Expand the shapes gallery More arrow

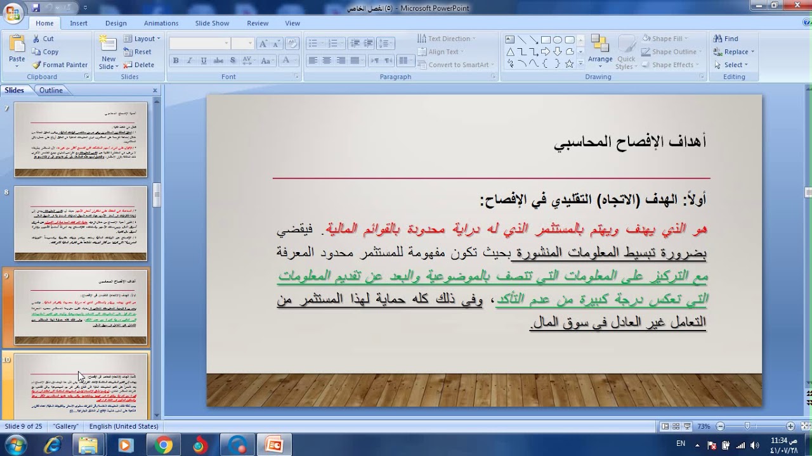click(x=580, y=63)
